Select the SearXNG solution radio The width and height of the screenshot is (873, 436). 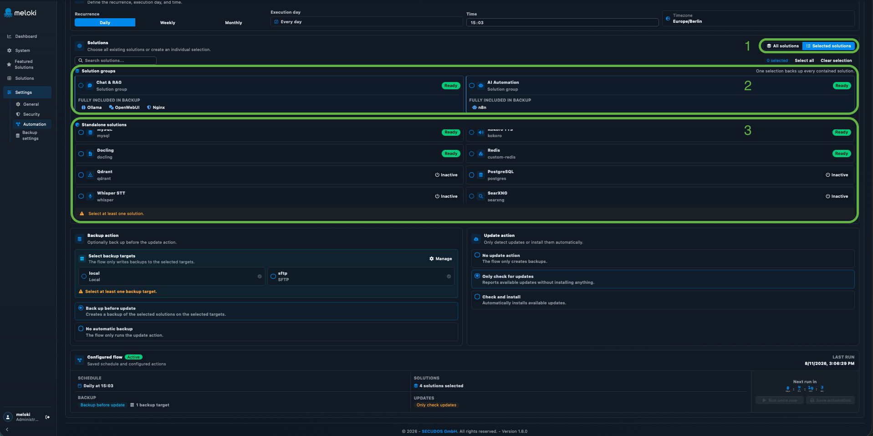pyautogui.click(x=472, y=196)
